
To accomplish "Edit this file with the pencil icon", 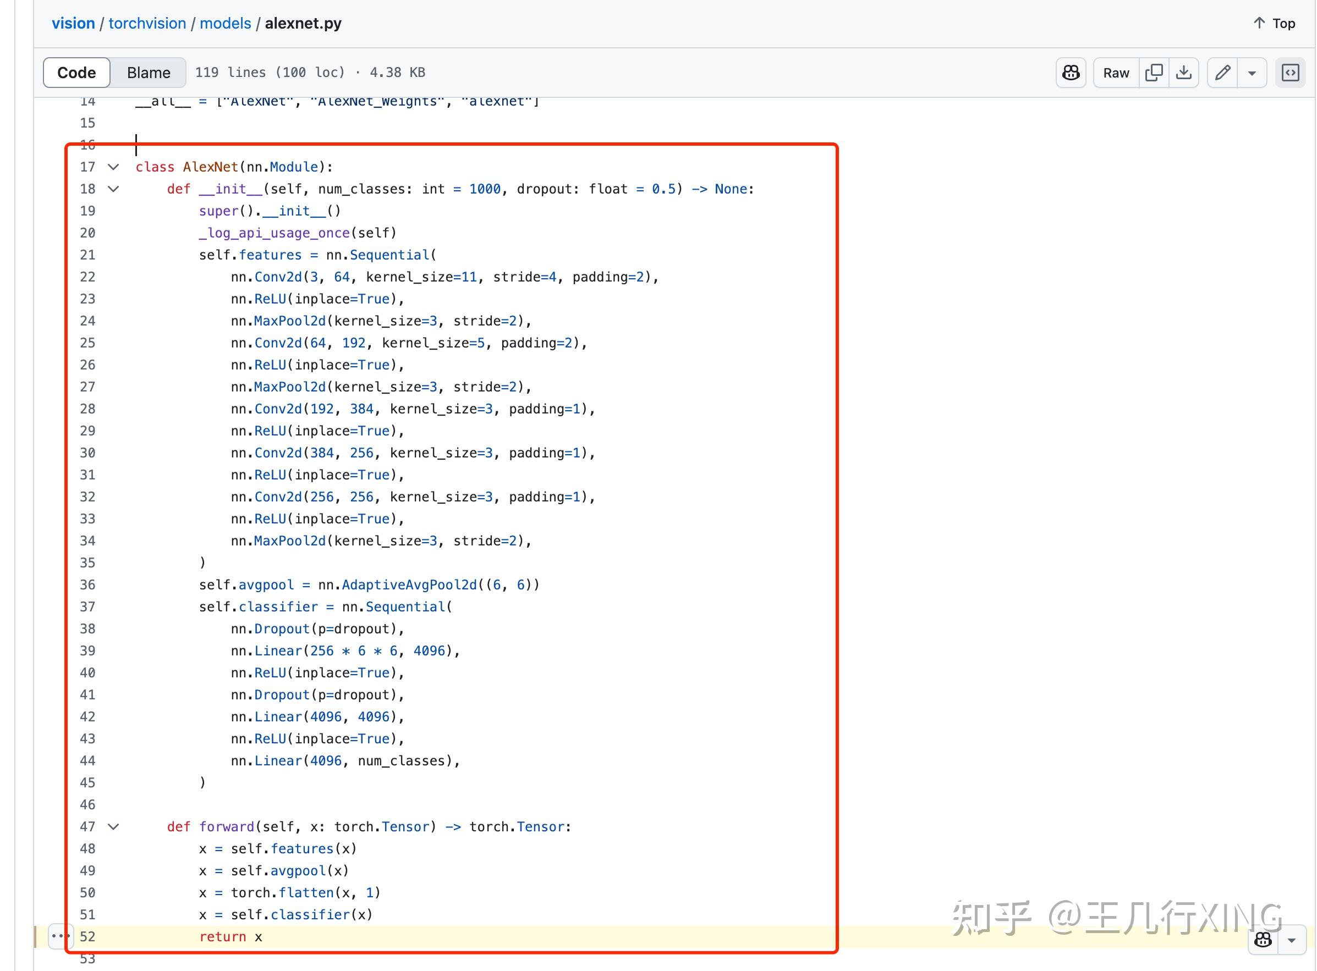I will (x=1223, y=72).
